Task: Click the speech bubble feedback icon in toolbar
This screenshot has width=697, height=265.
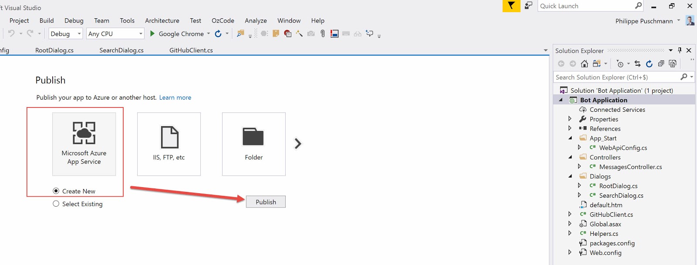Action: tap(369, 34)
